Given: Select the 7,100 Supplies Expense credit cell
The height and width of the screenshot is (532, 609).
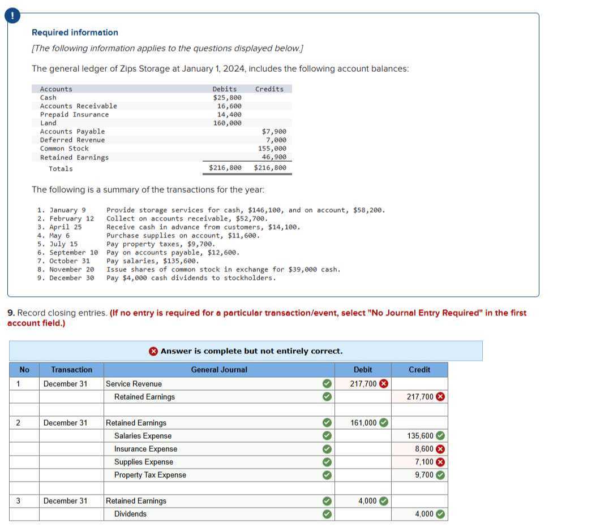Looking at the screenshot, I should point(419,462).
